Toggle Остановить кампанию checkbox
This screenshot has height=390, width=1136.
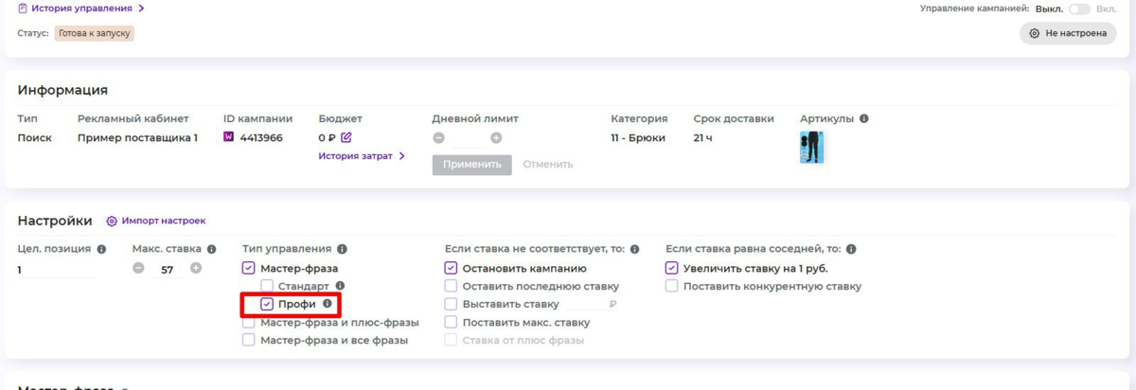point(451,269)
